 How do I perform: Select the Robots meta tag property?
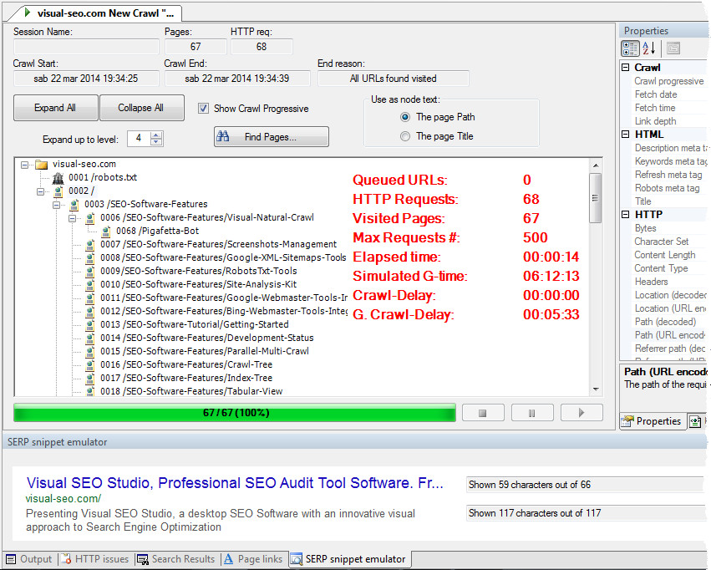(668, 188)
